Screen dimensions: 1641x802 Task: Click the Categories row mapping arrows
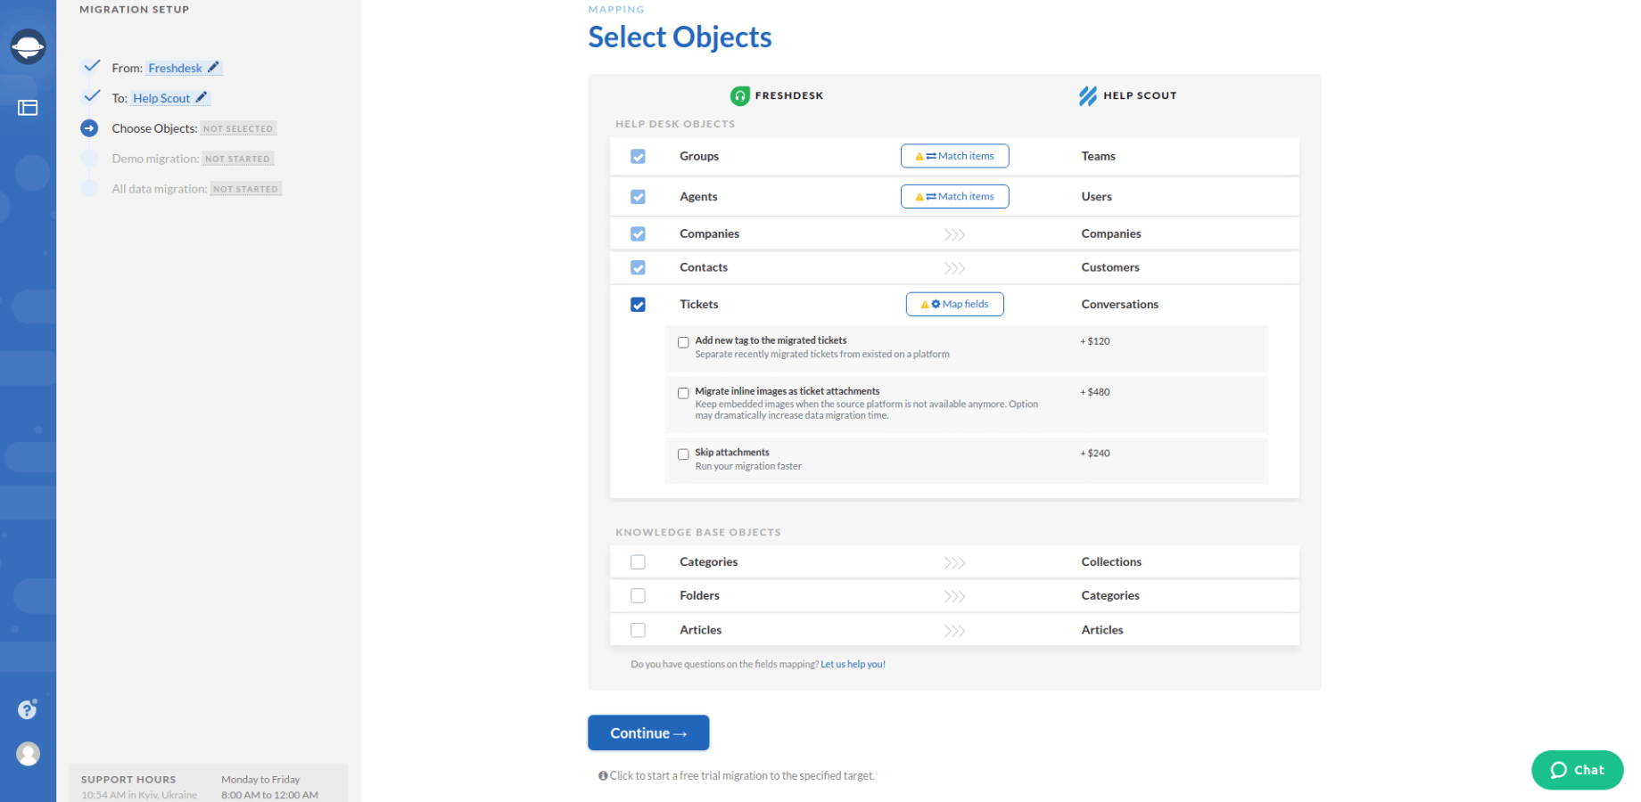coord(954,563)
